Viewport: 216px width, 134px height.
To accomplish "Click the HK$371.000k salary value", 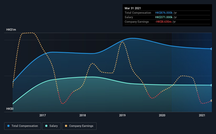I will coord(164,17).
